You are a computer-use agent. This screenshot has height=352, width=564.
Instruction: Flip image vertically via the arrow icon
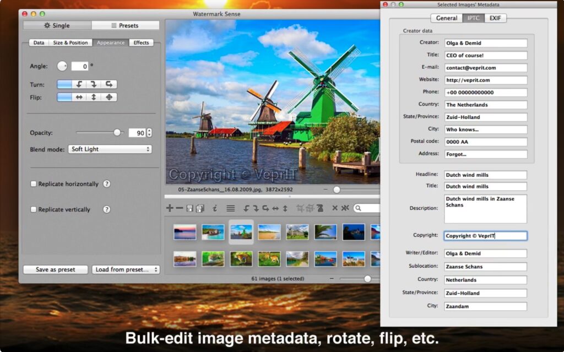point(284,208)
